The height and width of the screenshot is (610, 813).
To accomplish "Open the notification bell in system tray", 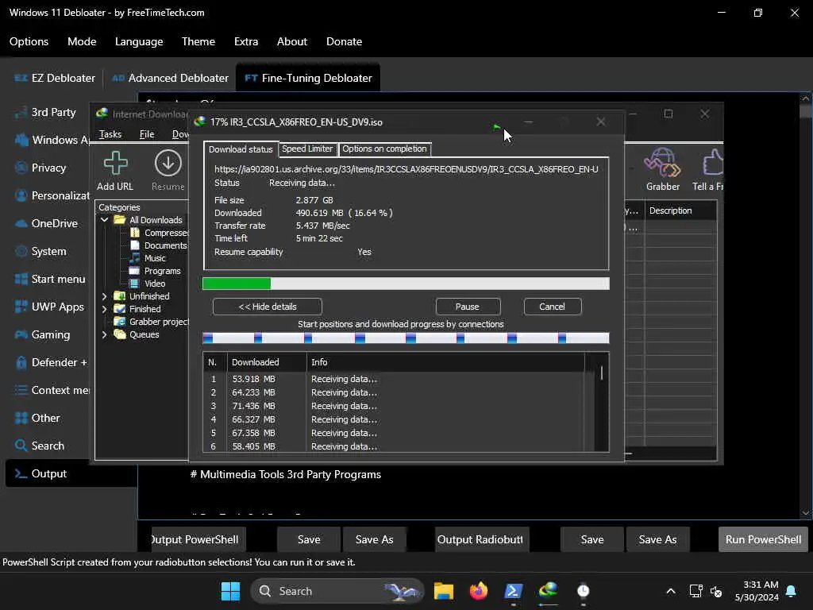I will pos(792,591).
